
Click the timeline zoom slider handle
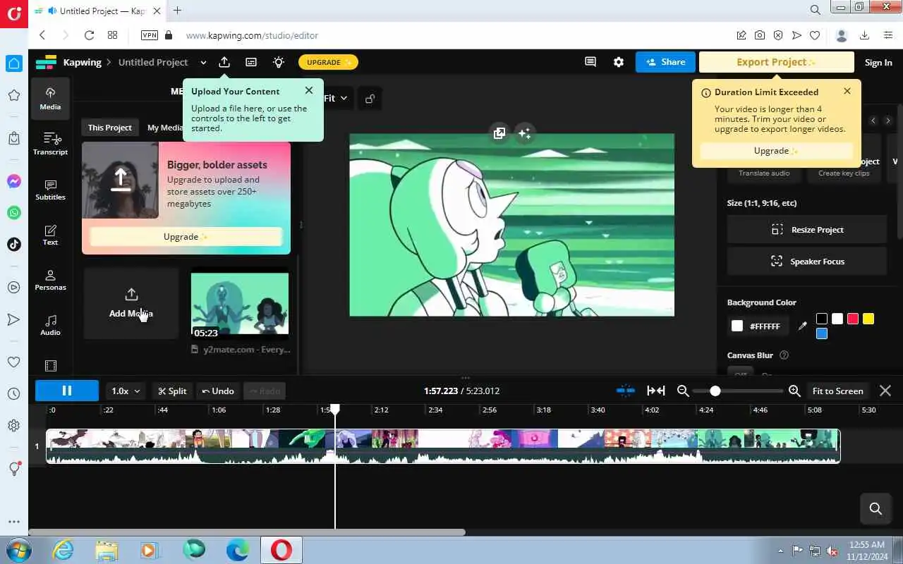[715, 391]
